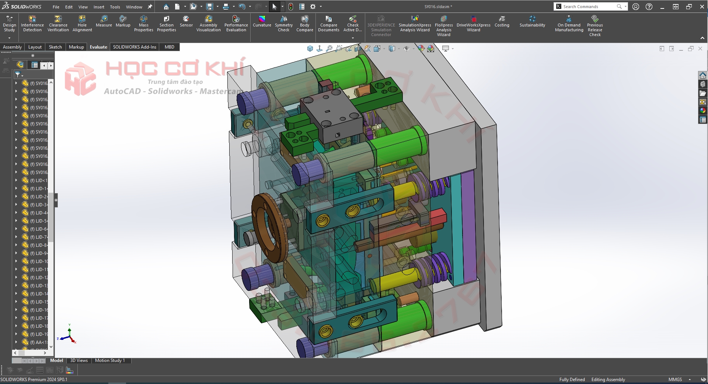Image resolution: width=708 pixels, height=384 pixels.
Task: Open Appearances tab in task pane
Action: (703, 111)
